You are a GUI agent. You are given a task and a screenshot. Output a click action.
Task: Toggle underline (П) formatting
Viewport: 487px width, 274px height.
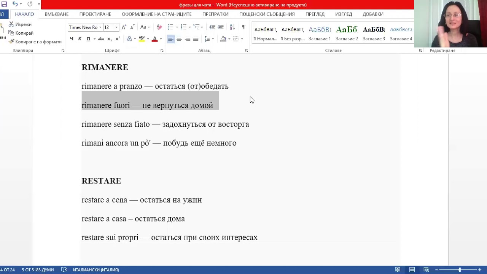(88, 39)
